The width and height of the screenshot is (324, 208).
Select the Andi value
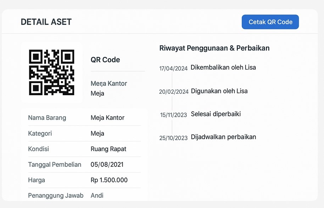click(x=97, y=195)
